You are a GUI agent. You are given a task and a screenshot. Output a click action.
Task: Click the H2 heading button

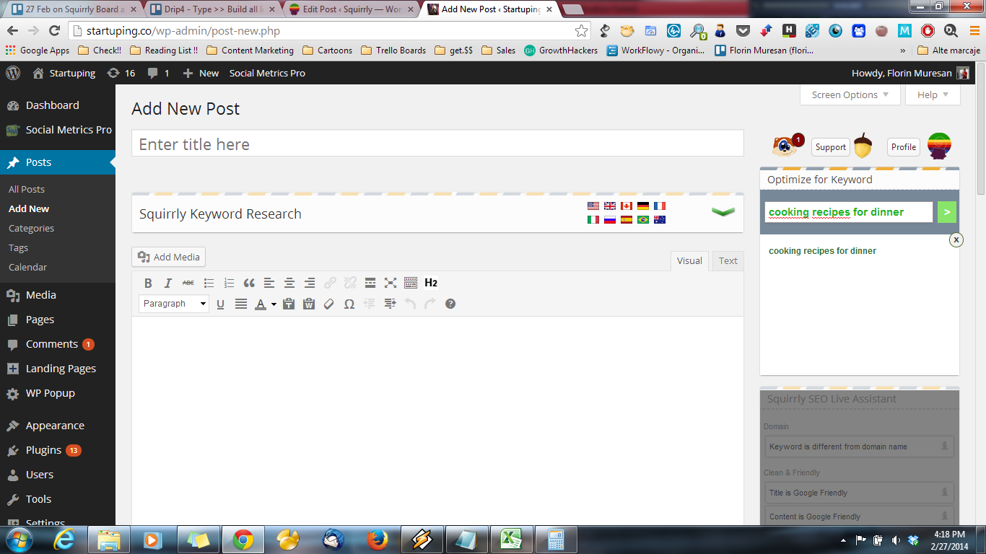431,283
